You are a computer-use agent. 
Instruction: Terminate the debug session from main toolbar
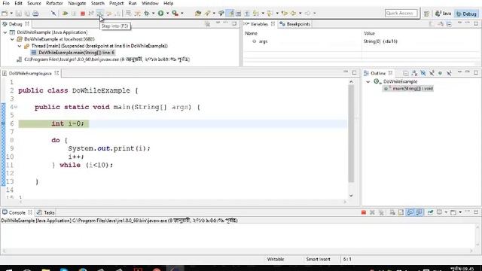click(x=82, y=14)
